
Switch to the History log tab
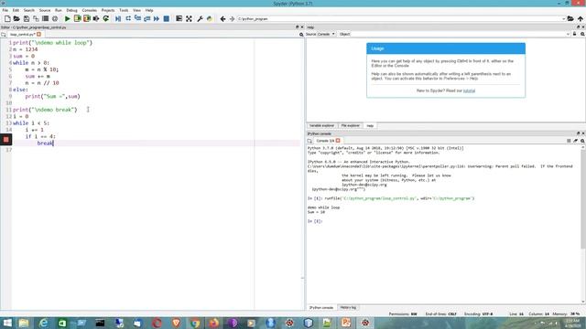[x=348, y=307]
